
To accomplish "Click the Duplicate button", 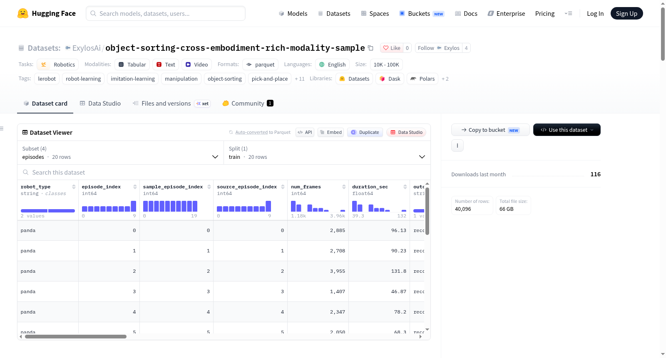I will pos(365,132).
